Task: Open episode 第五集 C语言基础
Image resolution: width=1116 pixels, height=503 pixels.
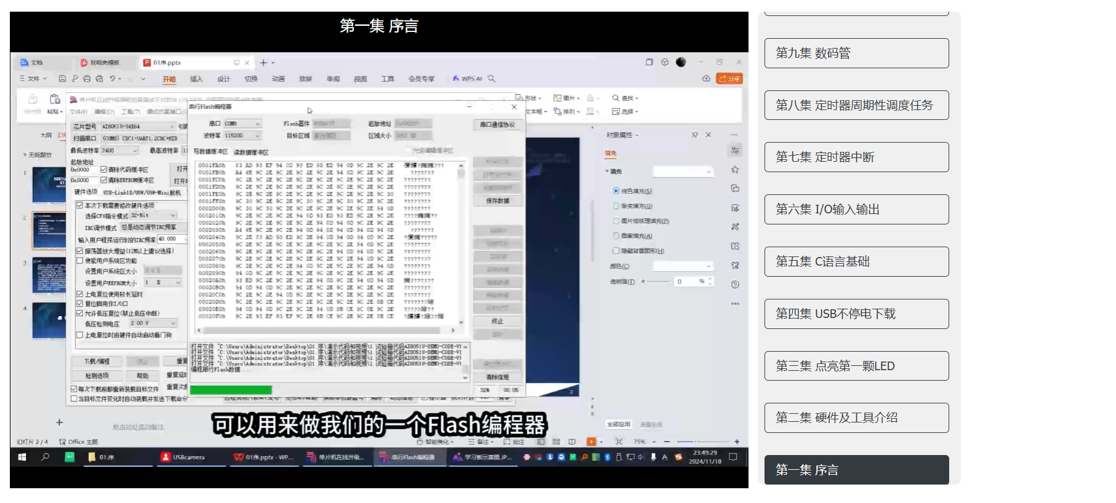Action: point(856,261)
